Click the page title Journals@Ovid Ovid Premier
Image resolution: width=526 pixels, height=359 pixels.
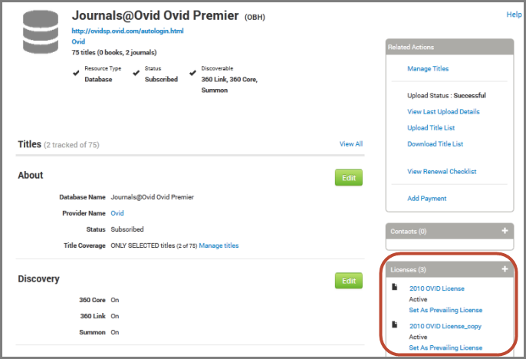coord(155,15)
